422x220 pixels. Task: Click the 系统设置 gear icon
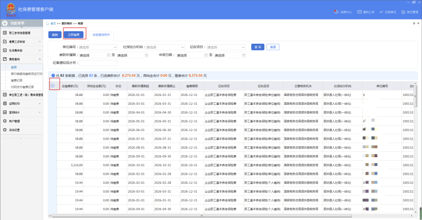(x=5, y=130)
